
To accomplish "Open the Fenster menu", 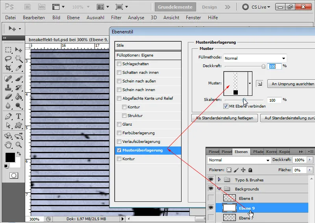I will coord(193,18).
